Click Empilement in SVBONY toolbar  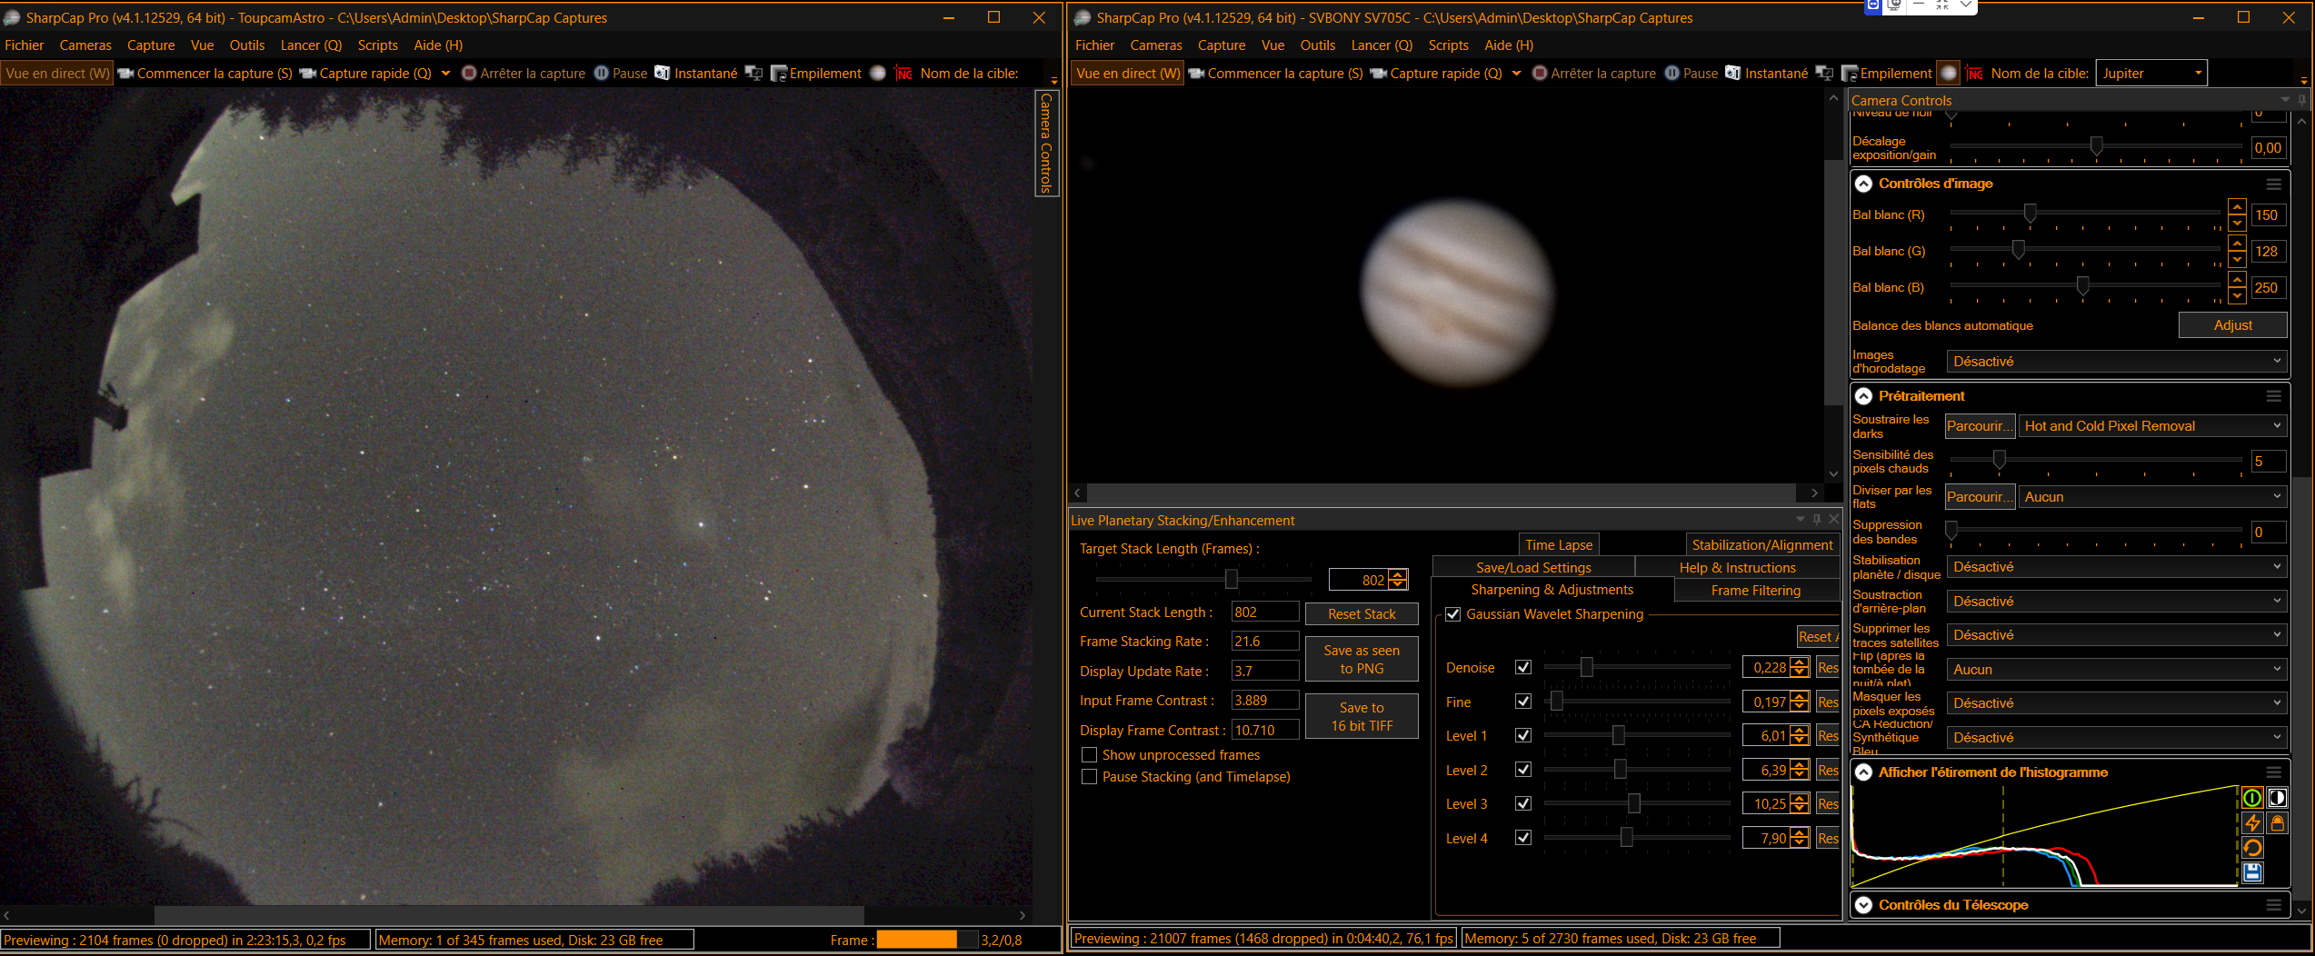tap(1886, 73)
